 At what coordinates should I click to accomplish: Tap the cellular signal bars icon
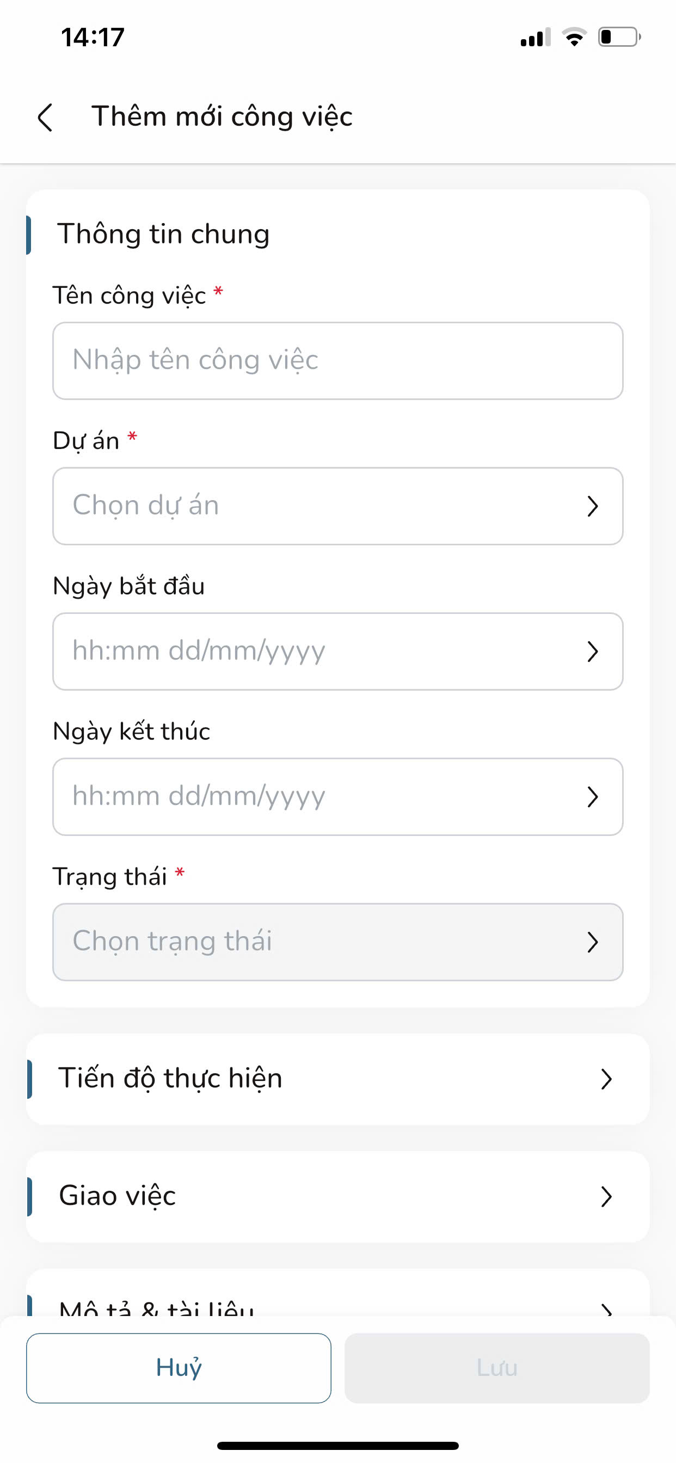[x=534, y=38]
